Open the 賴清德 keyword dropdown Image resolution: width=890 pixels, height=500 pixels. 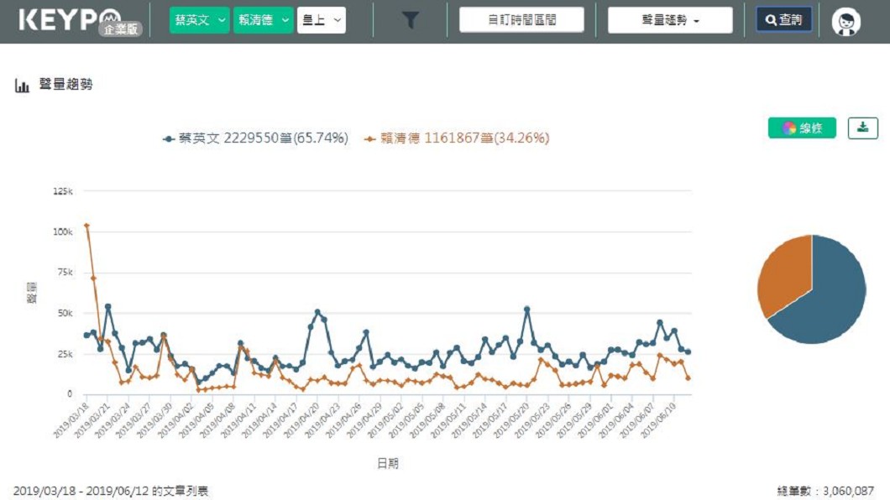pyautogui.click(x=264, y=20)
